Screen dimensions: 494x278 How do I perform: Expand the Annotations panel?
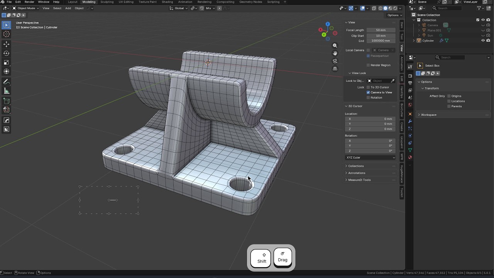point(357,173)
